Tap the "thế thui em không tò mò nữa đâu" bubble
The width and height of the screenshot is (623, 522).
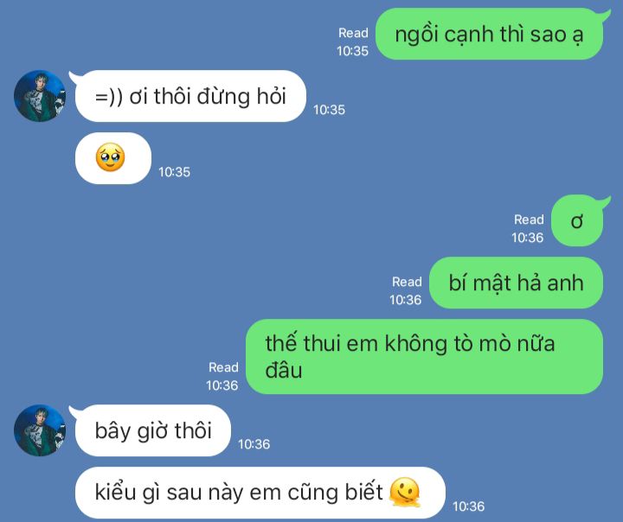click(x=424, y=356)
